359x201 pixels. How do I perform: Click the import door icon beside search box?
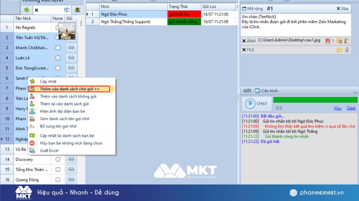tap(77, 10)
